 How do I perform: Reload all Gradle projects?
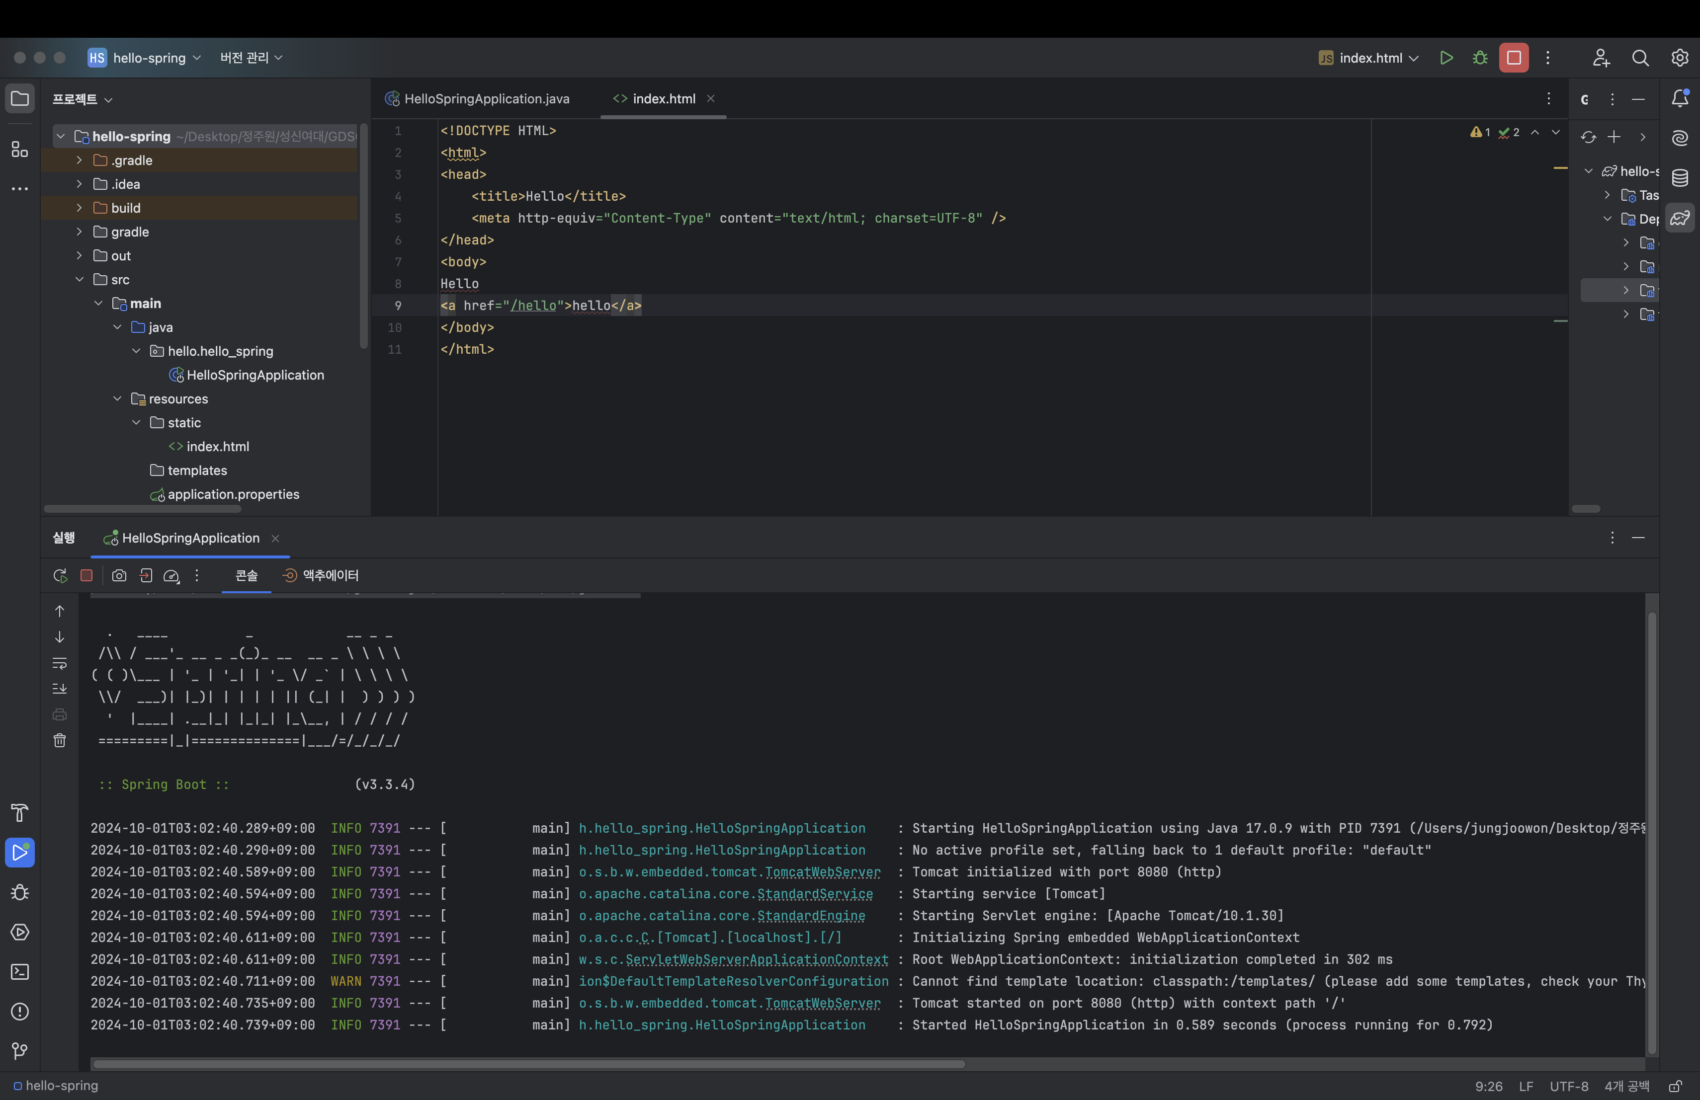point(1588,137)
